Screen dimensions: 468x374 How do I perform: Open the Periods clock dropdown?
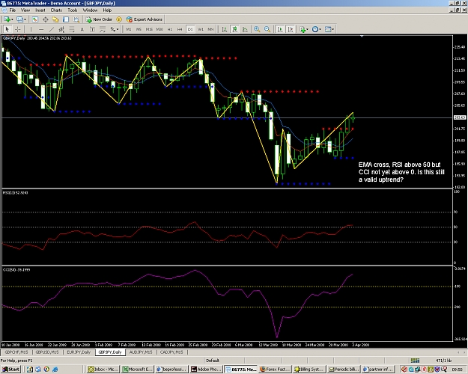[317, 29]
